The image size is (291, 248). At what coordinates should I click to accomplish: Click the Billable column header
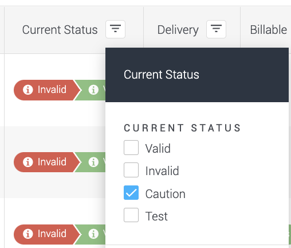point(269,30)
